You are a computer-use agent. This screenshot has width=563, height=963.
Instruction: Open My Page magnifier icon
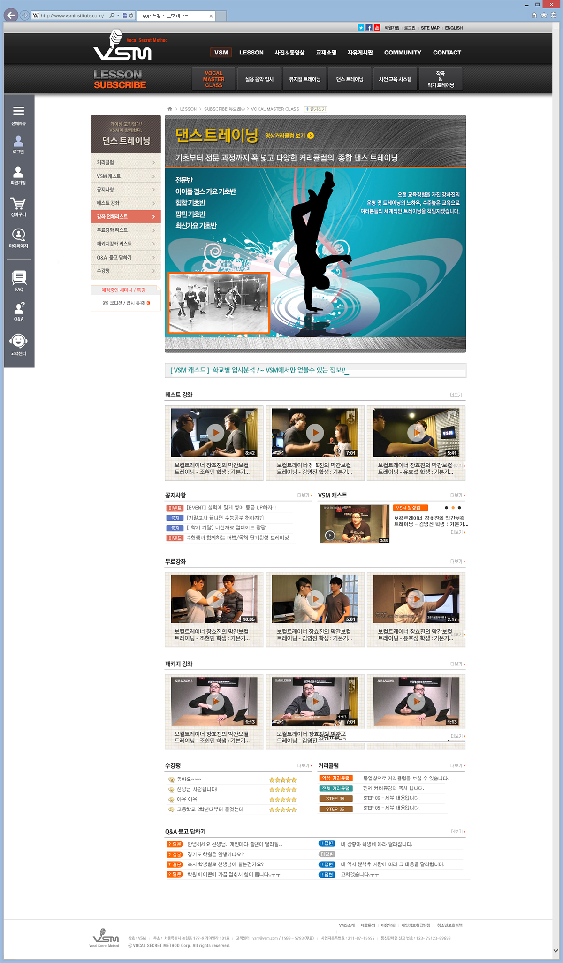point(18,235)
